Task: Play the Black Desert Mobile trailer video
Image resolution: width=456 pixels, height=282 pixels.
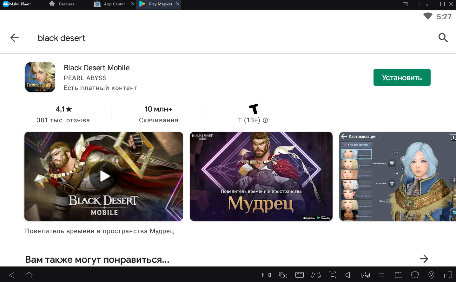Action: (104, 176)
